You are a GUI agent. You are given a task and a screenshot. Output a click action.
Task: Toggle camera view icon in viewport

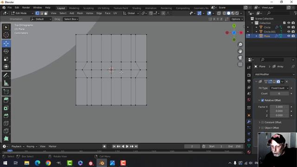[240, 58]
